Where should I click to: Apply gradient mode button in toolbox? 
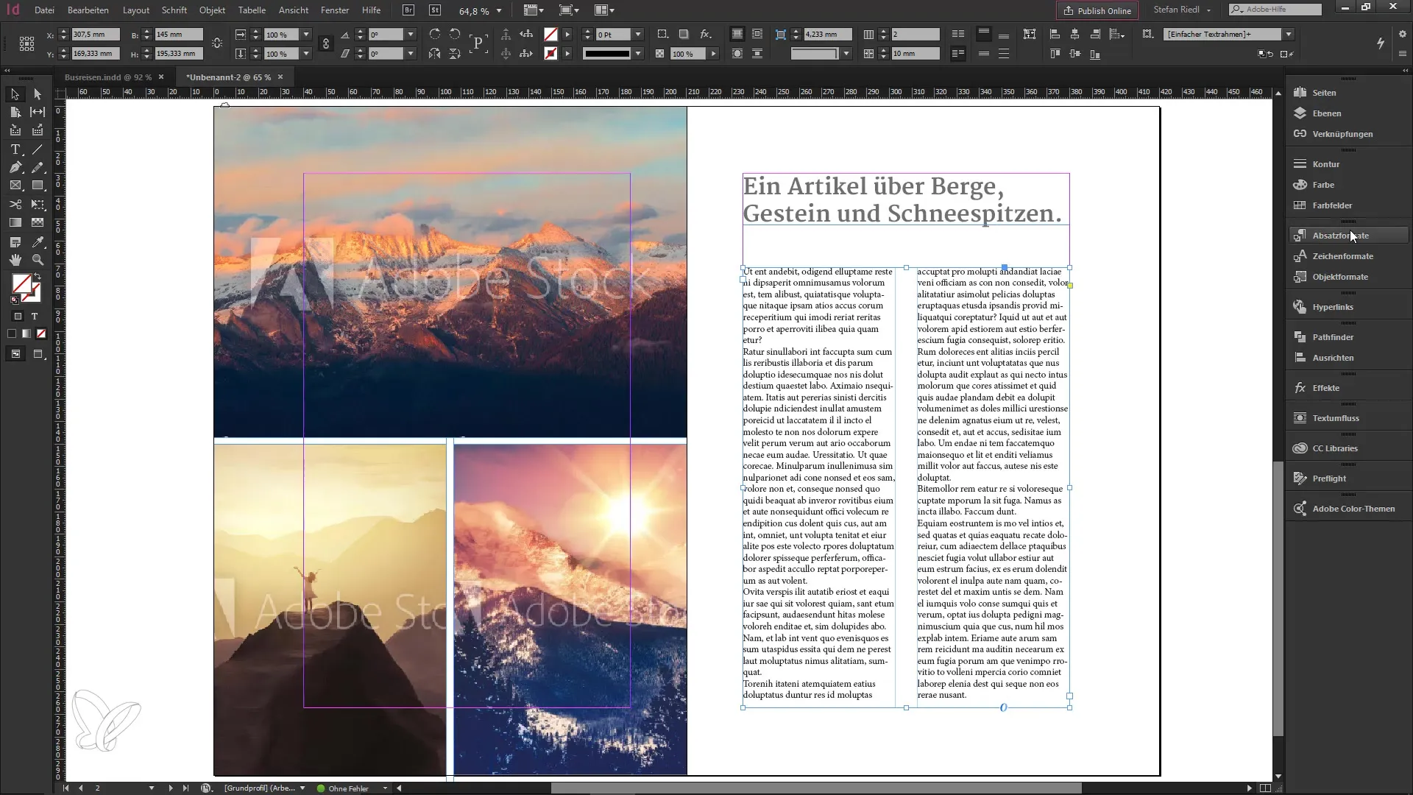tap(26, 334)
